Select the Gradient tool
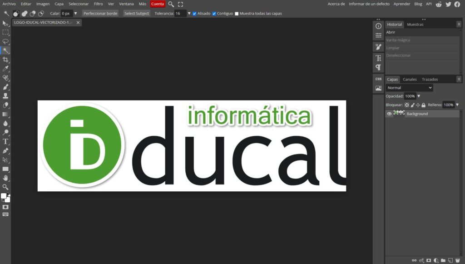This screenshot has width=465, height=264. tap(5, 114)
